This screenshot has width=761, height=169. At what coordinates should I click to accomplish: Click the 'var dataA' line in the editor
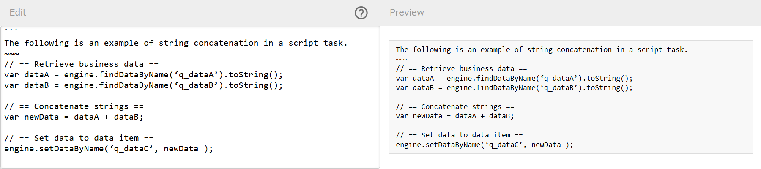pyautogui.click(x=143, y=75)
